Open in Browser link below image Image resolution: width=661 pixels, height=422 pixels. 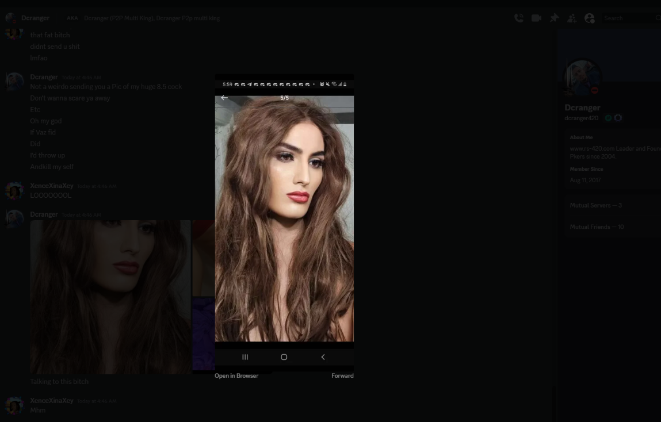click(x=236, y=375)
